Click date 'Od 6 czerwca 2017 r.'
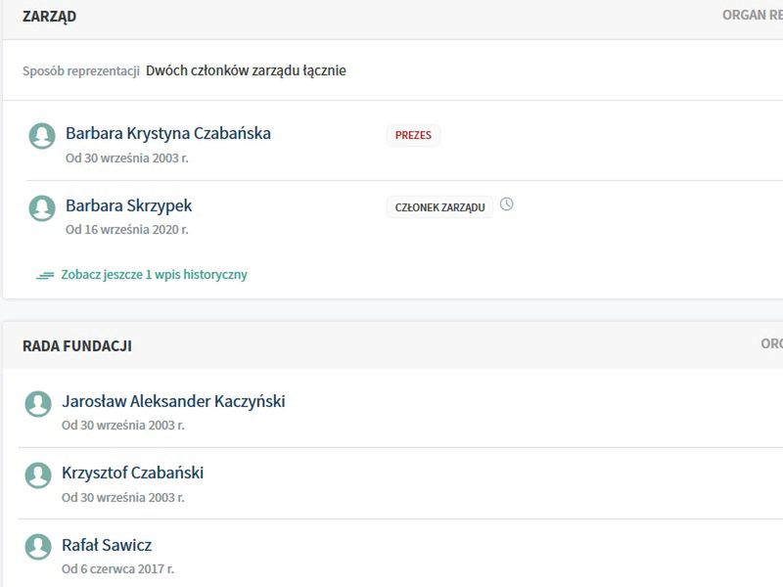 click(x=117, y=569)
